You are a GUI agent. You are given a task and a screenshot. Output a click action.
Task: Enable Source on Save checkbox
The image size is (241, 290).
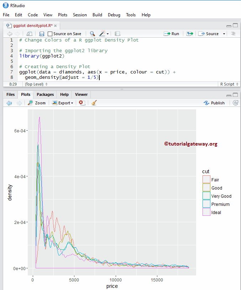50,34
